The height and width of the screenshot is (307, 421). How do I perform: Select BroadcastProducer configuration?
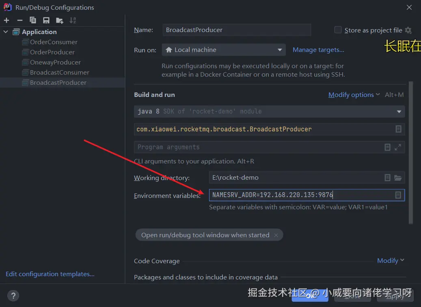[58, 83]
